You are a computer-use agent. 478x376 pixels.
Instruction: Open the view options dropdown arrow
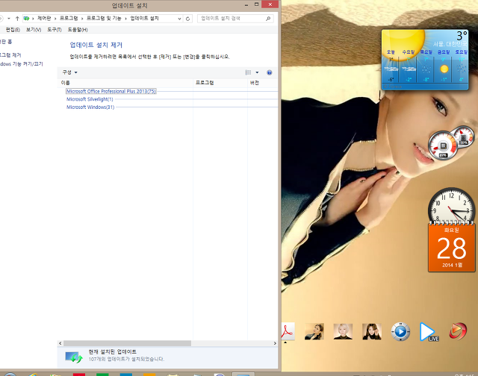pyautogui.click(x=257, y=72)
